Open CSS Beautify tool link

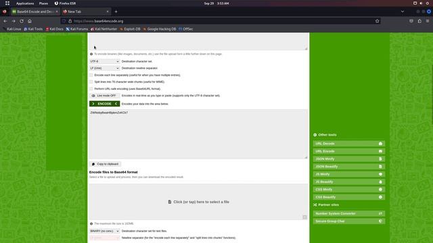(x=349, y=197)
